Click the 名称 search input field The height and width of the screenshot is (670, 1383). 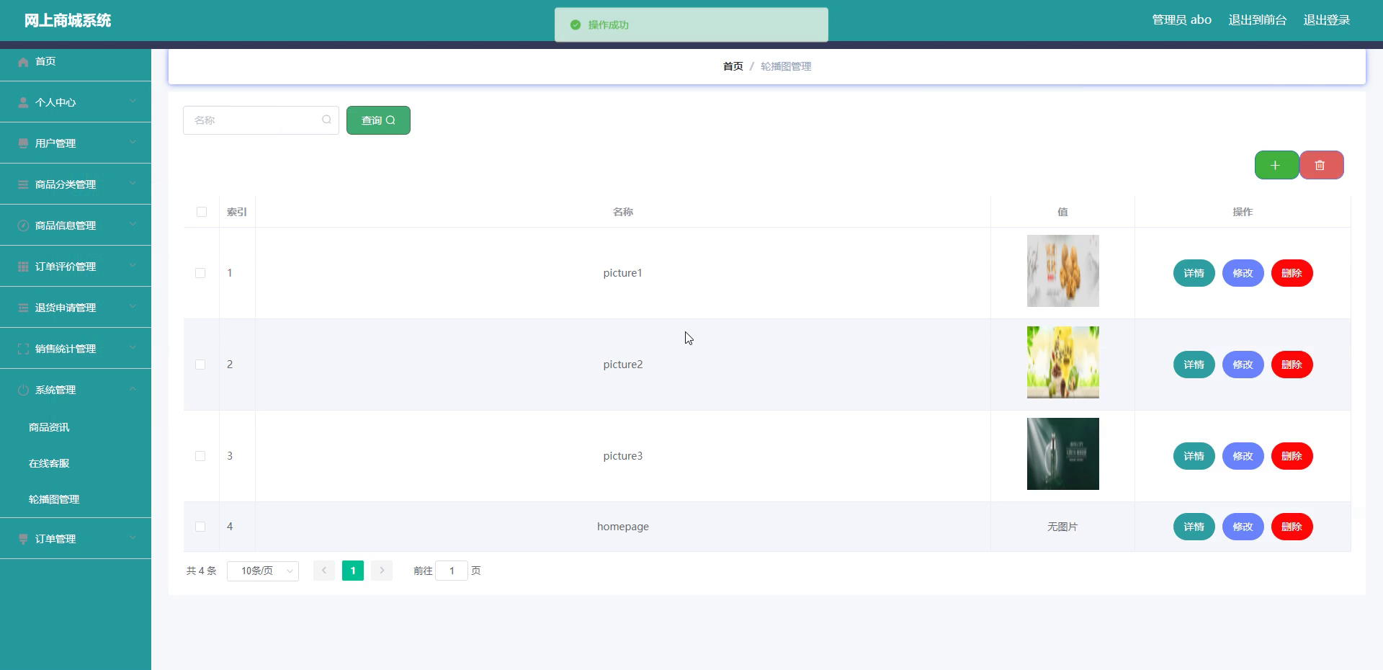254,120
